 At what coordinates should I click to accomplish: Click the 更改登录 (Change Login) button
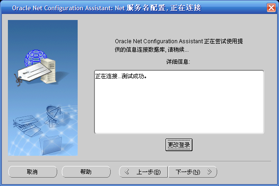pyautogui.click(x=179, y=145)
